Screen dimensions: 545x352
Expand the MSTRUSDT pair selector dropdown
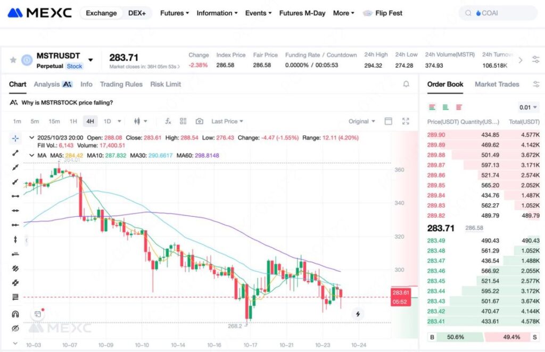[x=90, y=60]
